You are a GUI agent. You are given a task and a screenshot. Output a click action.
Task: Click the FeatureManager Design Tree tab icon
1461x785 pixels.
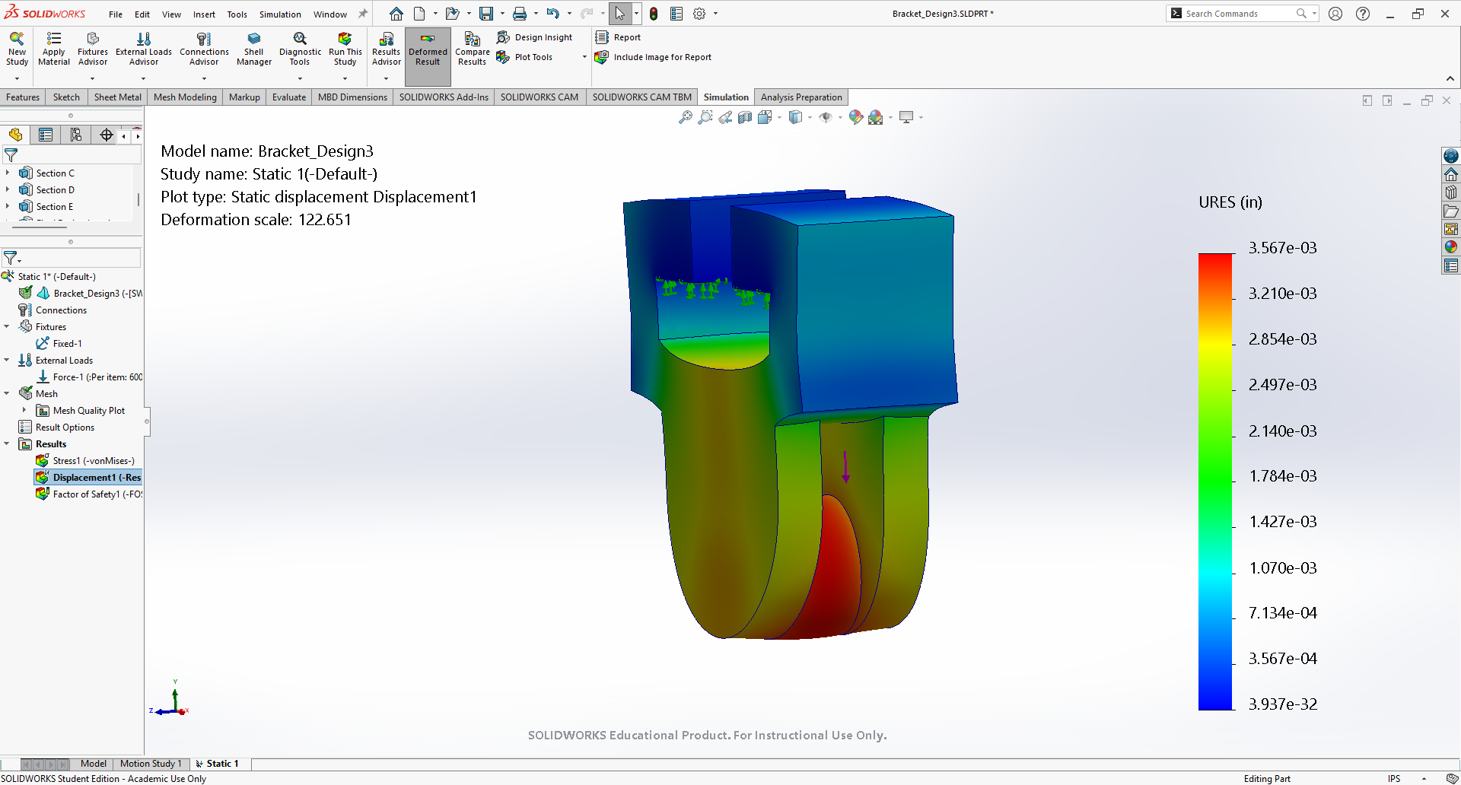pos(15,135)
